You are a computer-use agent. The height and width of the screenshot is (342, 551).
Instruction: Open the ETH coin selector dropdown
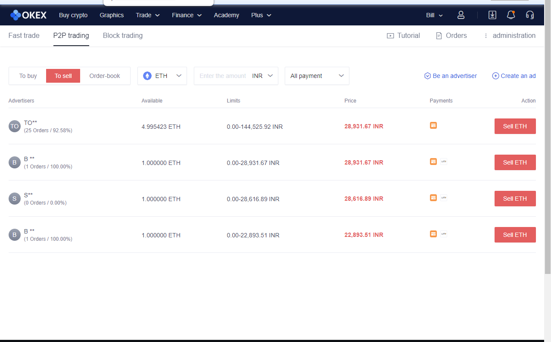[162, 76]
